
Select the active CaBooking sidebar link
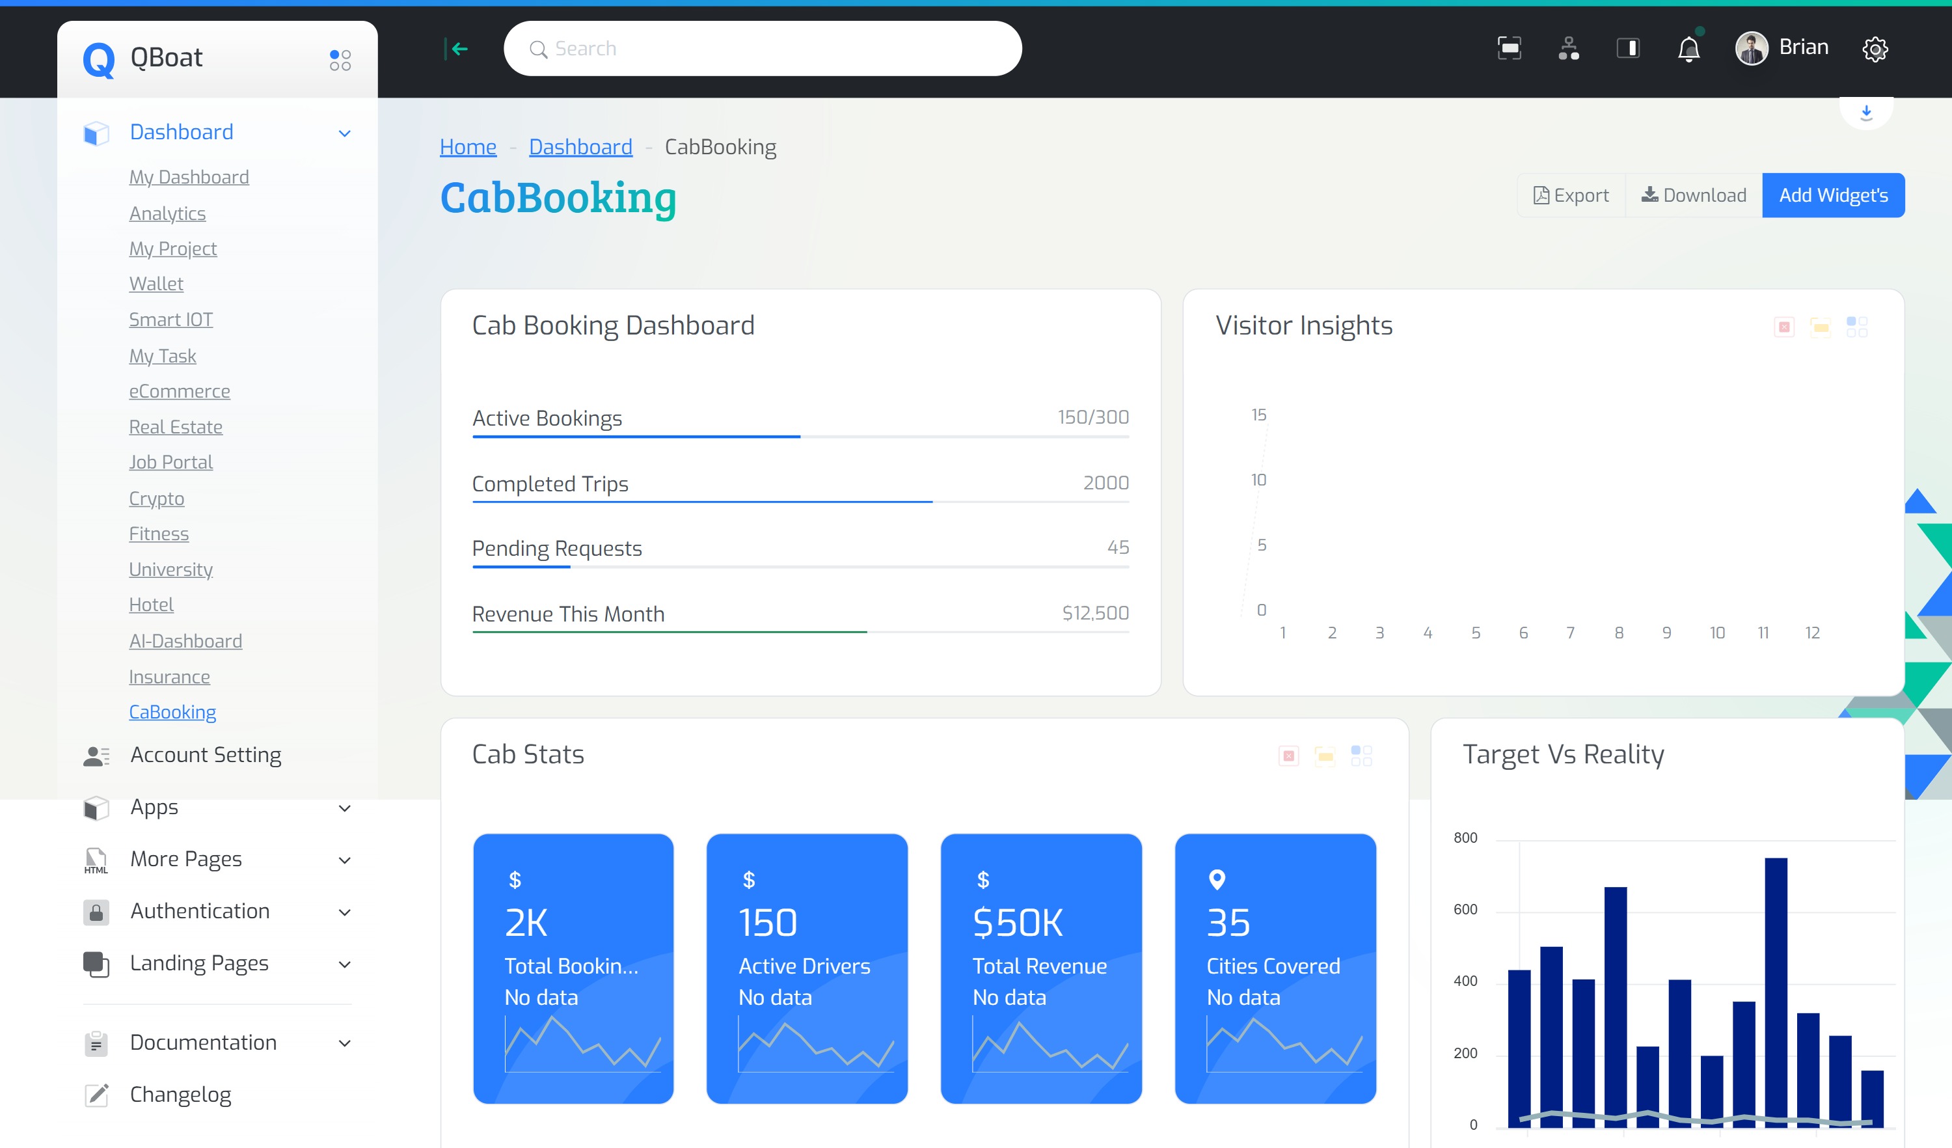[172, 712]
